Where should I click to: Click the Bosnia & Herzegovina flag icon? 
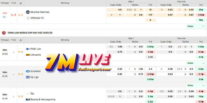point(28,99)
